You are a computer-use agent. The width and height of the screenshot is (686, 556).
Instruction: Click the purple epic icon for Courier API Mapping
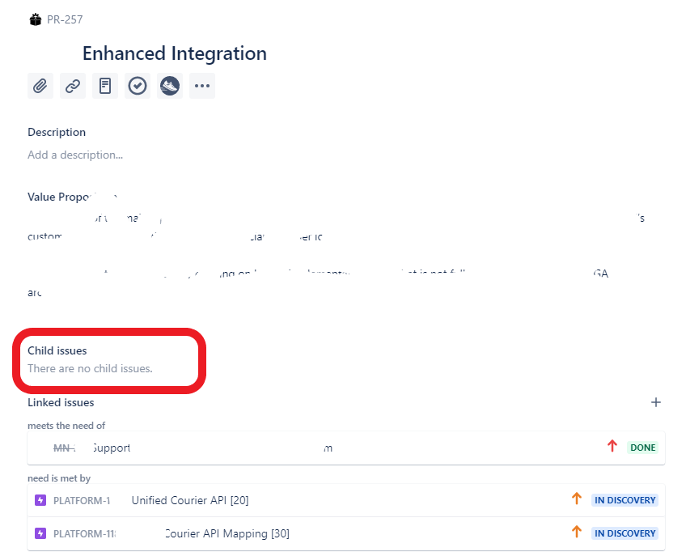[x=40, y=533]
